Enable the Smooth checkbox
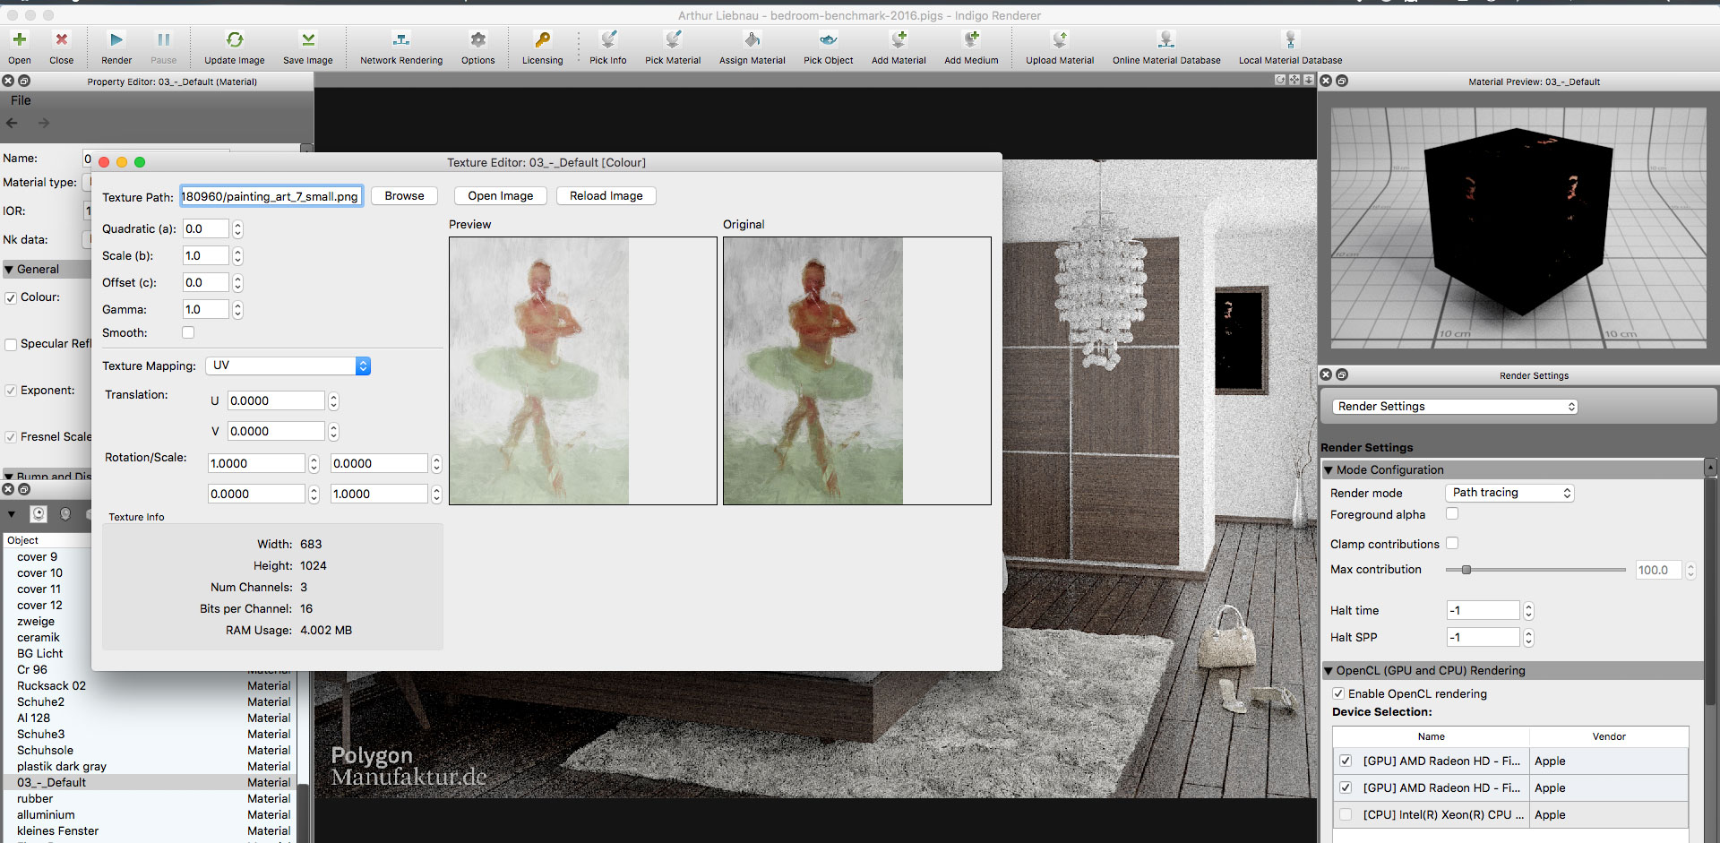The height and width of the screenshot is (843, 1720). point(188,333)
